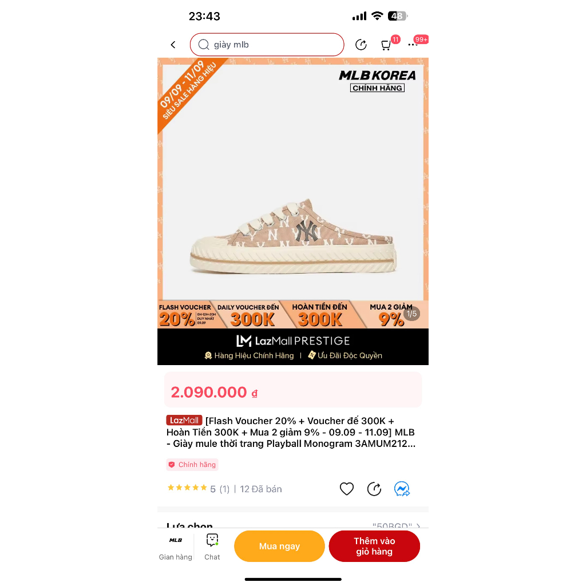Tap the back arrow icon
Image resolution: width=586 pixels, height=586 pixels.
pyautogui.click(x=173, y=45)
